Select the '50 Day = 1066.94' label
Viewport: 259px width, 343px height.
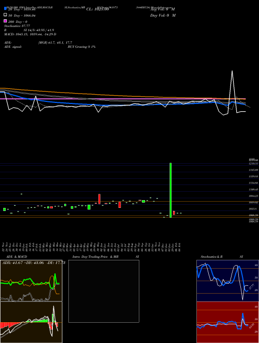coord(22,16)
